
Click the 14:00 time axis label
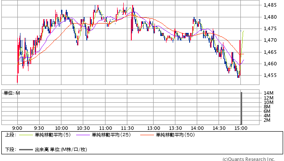point(197,128)
